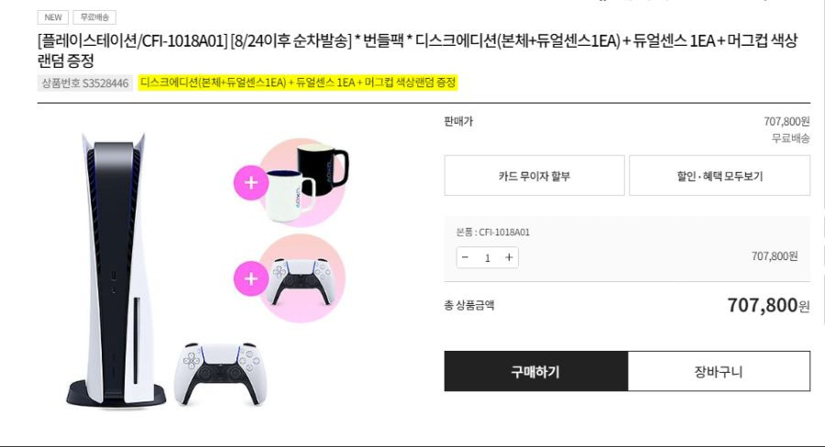Select the mug cups bundle thumbnail
The height and width of the screenshot is (447, 825).
(302, 182)
